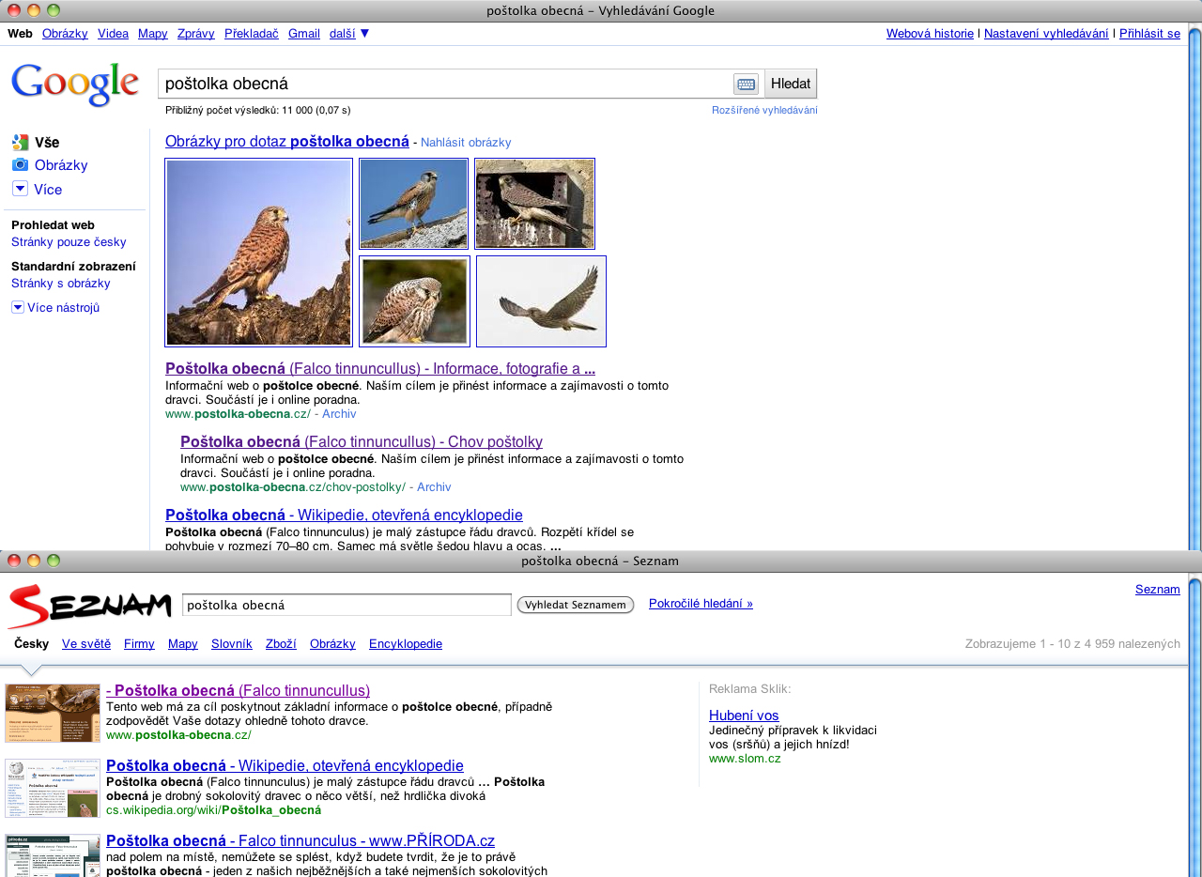1202x877 pixels.
Task: Open Seznam result www.PŘÍRODA.cz
Action: 300,840
